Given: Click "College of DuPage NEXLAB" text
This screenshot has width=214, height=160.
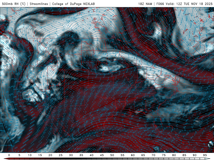Looking at the screenshot, I should click(x=73, y=4).
